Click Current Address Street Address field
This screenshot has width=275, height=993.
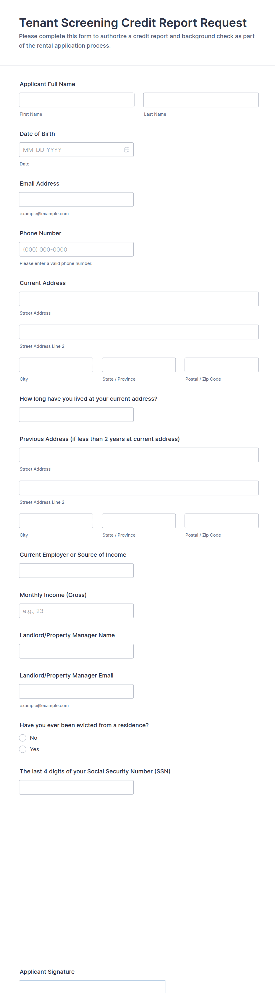pos(139,299)
